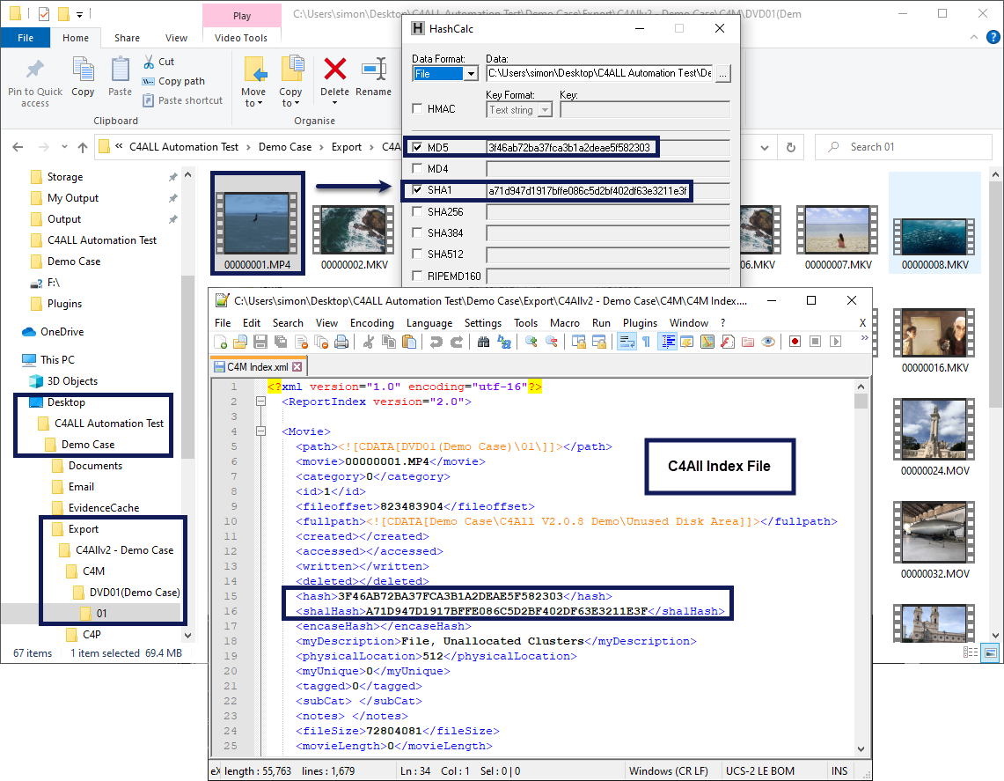
Task: Open Data Format dropdown showing File
Action: (x=472, y=74)
